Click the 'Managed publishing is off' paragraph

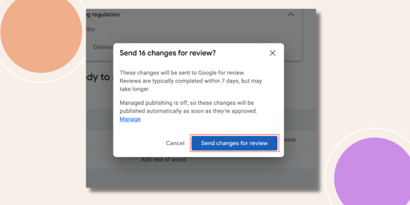coord(189,107)
